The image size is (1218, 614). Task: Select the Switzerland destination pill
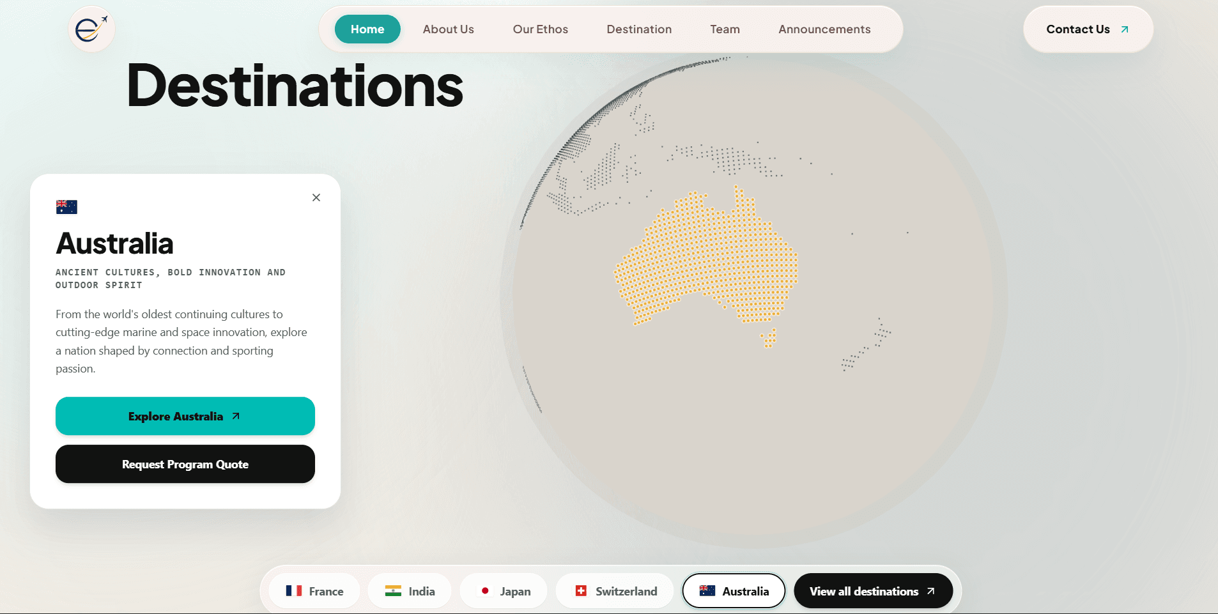pyautogui.click(x=615, y=591)
